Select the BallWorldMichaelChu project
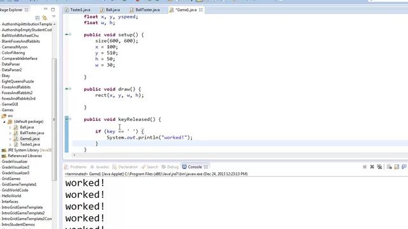 tap(20, 36)
